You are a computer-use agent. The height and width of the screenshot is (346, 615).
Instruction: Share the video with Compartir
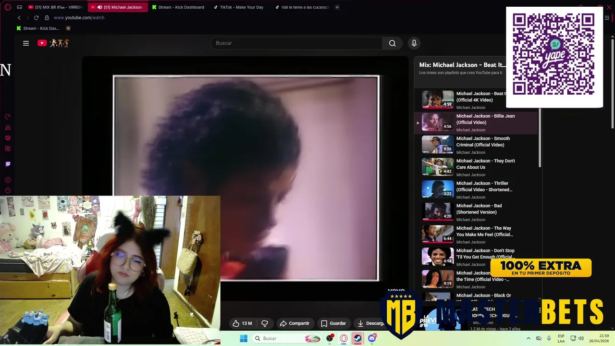coord(295,323)
